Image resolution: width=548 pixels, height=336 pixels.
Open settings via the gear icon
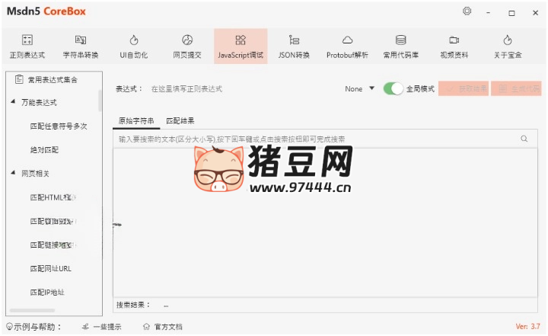coord(467,11)
